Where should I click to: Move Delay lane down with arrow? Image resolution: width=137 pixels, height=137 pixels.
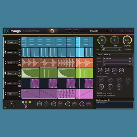pyautogui.click(x=5, y=74)
